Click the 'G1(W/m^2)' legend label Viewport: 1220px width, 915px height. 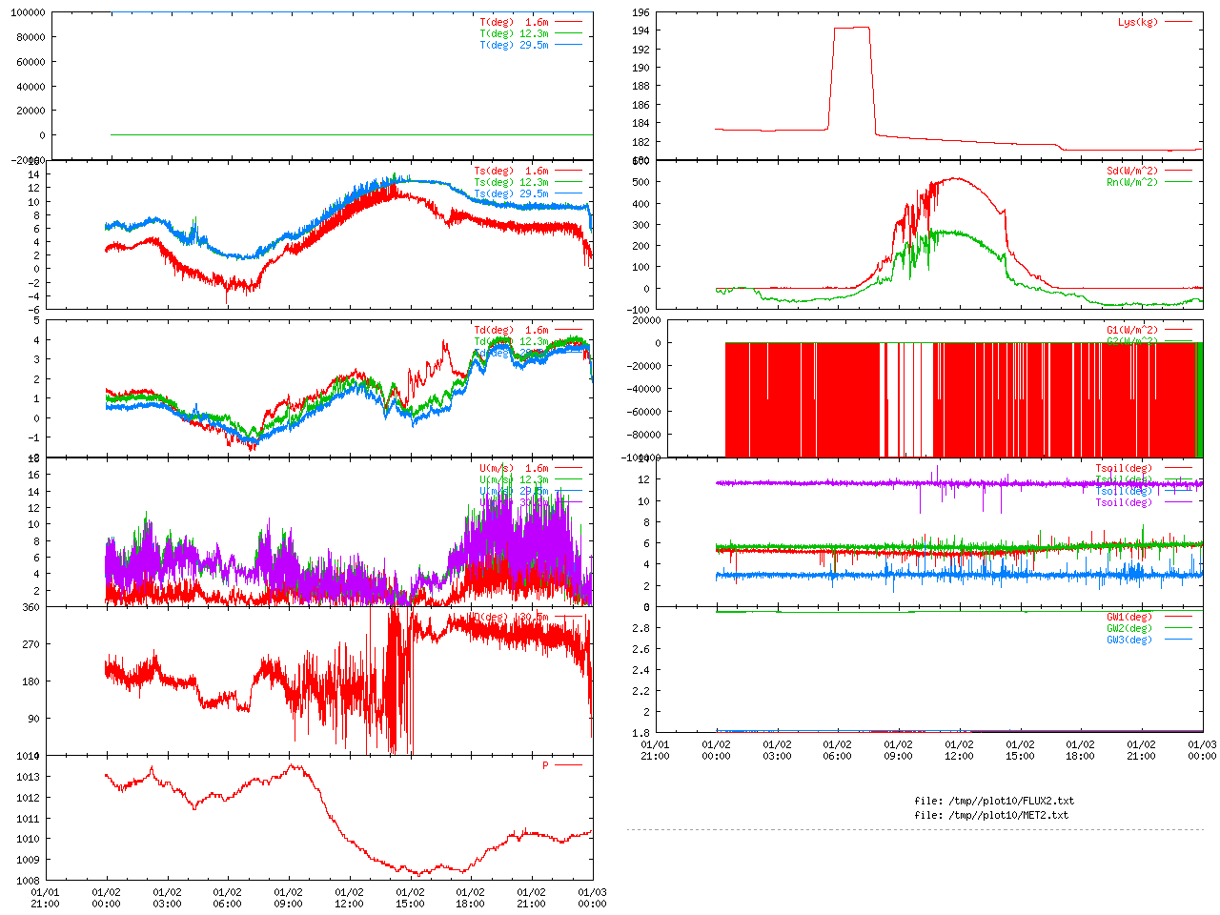pyautogui.click(x=1132, y=330)
